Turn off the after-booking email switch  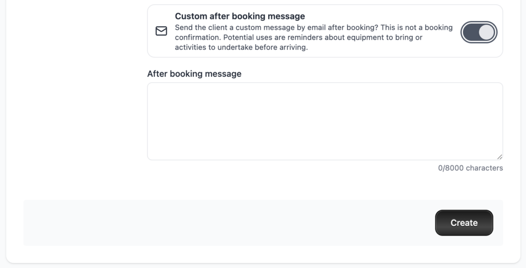[479, 32]
